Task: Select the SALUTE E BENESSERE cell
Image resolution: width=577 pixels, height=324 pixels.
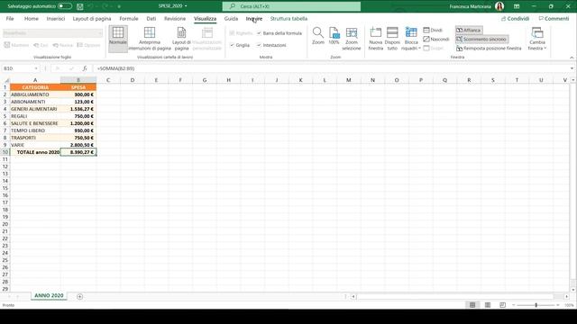Action: (x=35, y=123)
